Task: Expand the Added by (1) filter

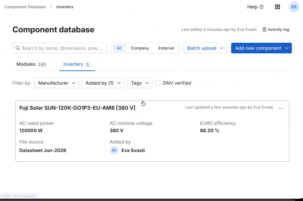Action: 103,83
